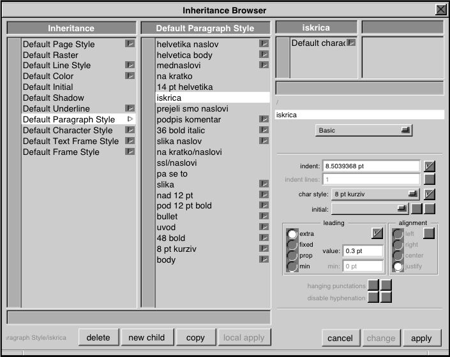The height and width of the screenshot is (357, 450).
Task: Close the Inheritance Browser window
Action: pyautogui.click(x=441, y=10)
